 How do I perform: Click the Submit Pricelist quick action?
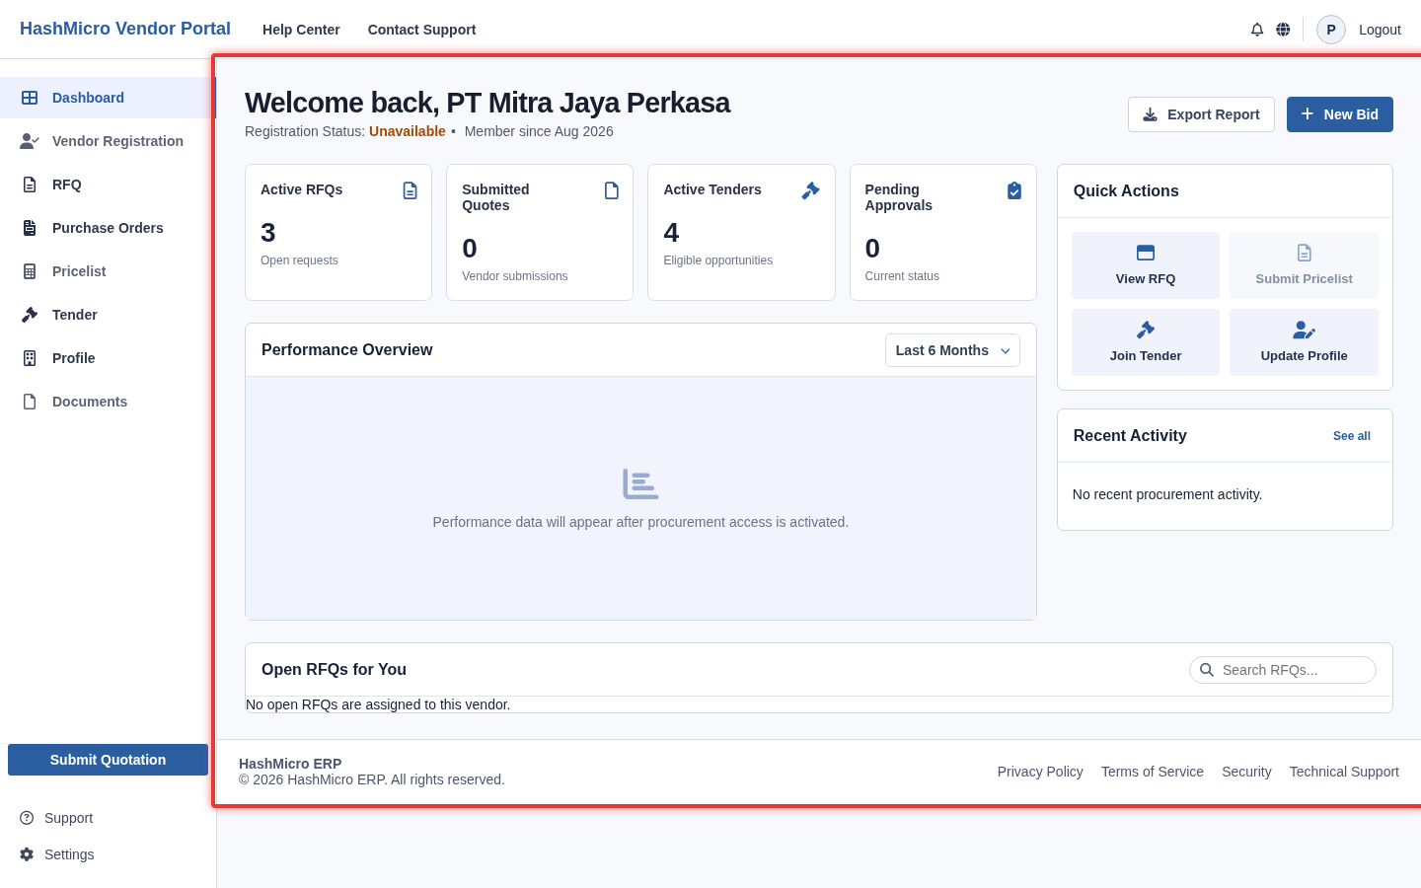pyautogui.click(x=1304, y=265)
